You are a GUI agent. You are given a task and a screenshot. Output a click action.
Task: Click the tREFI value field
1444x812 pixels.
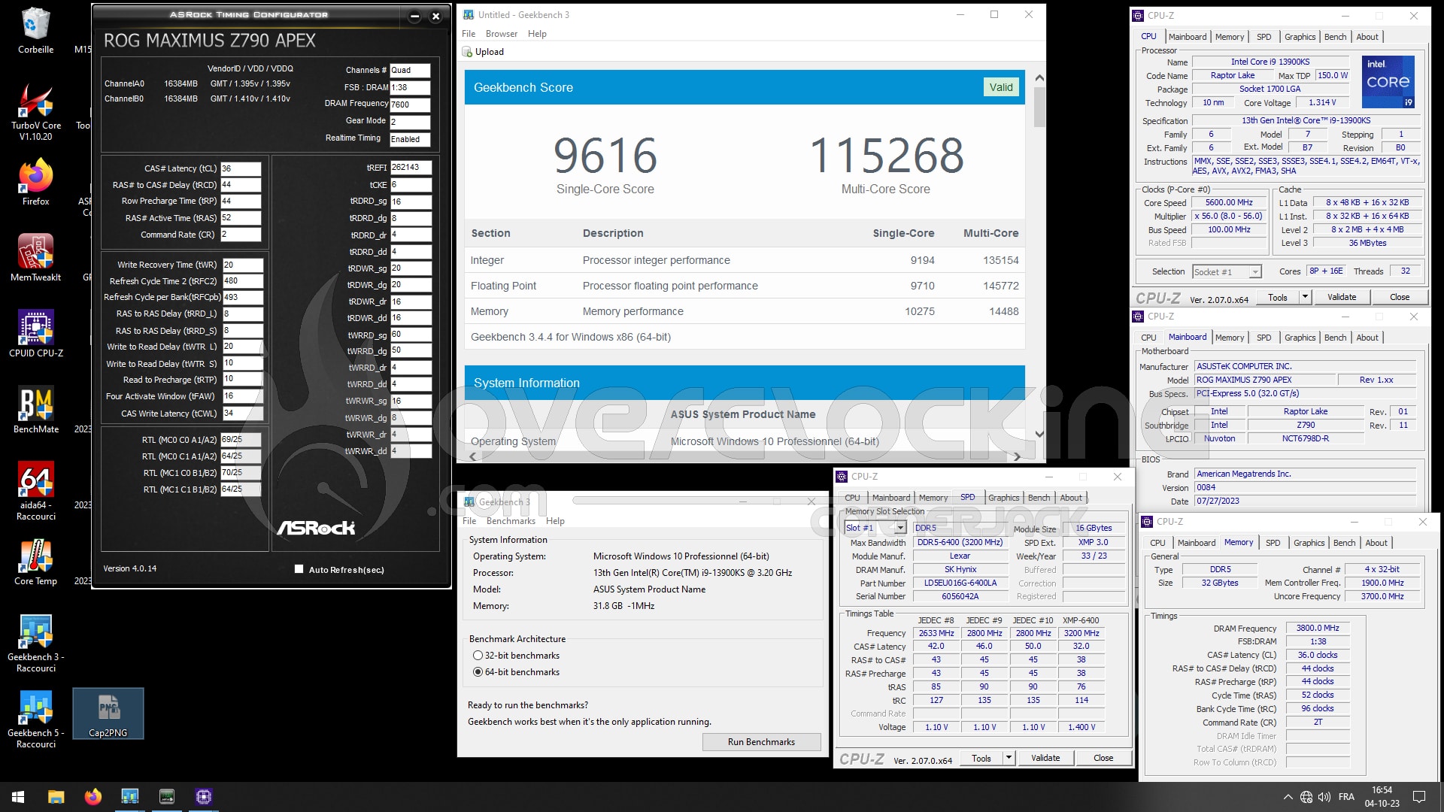[x=411, y=168]
